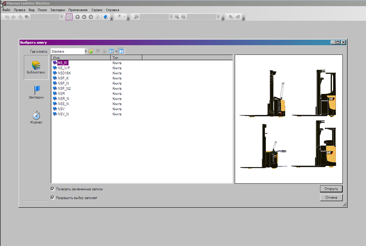The image size is (366, 246).
Task: Click the home library folder icon
Action: click(x=91, y=51)
